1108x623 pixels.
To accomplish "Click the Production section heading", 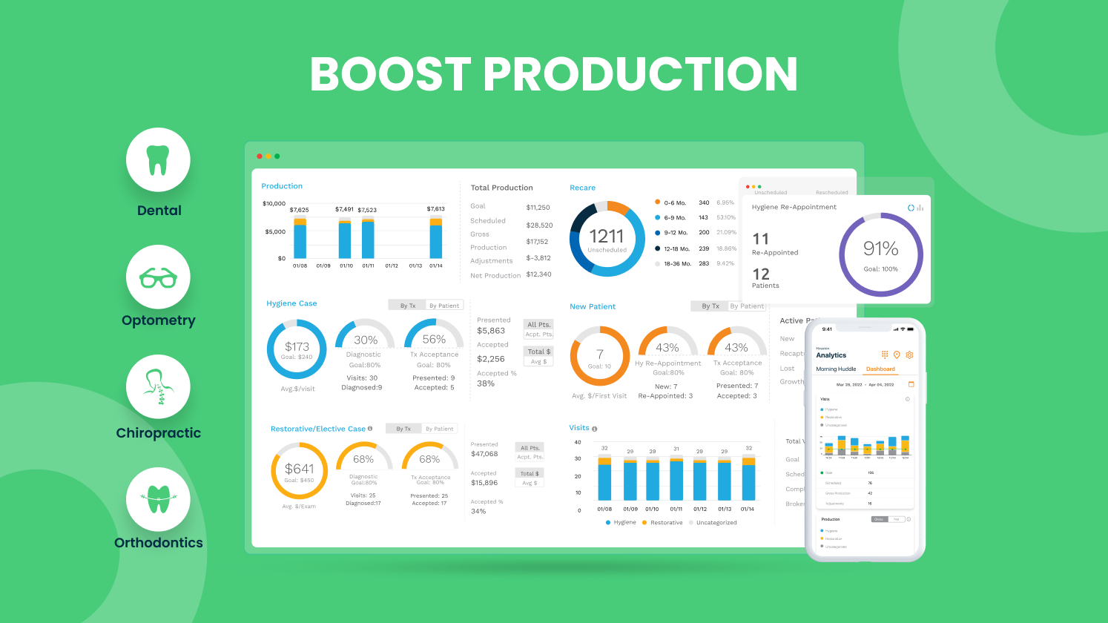I will click(282, 186).
